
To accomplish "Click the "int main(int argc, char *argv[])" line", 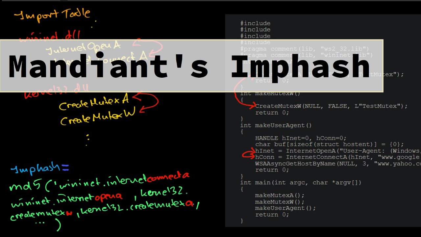I will click(x=301, y=182).
